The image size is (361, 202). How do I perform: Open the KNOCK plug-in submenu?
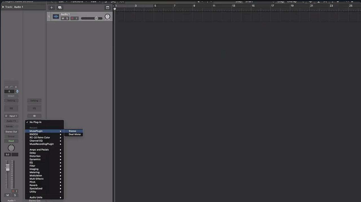coord(45,134)
